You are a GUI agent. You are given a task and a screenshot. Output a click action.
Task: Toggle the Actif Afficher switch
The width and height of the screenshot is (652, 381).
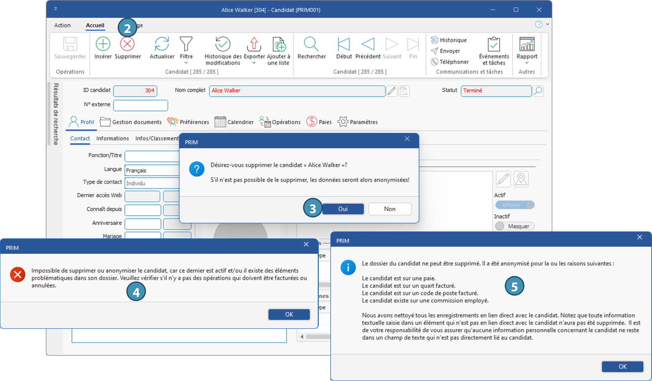pyautogui.click(x=515, y=205)
